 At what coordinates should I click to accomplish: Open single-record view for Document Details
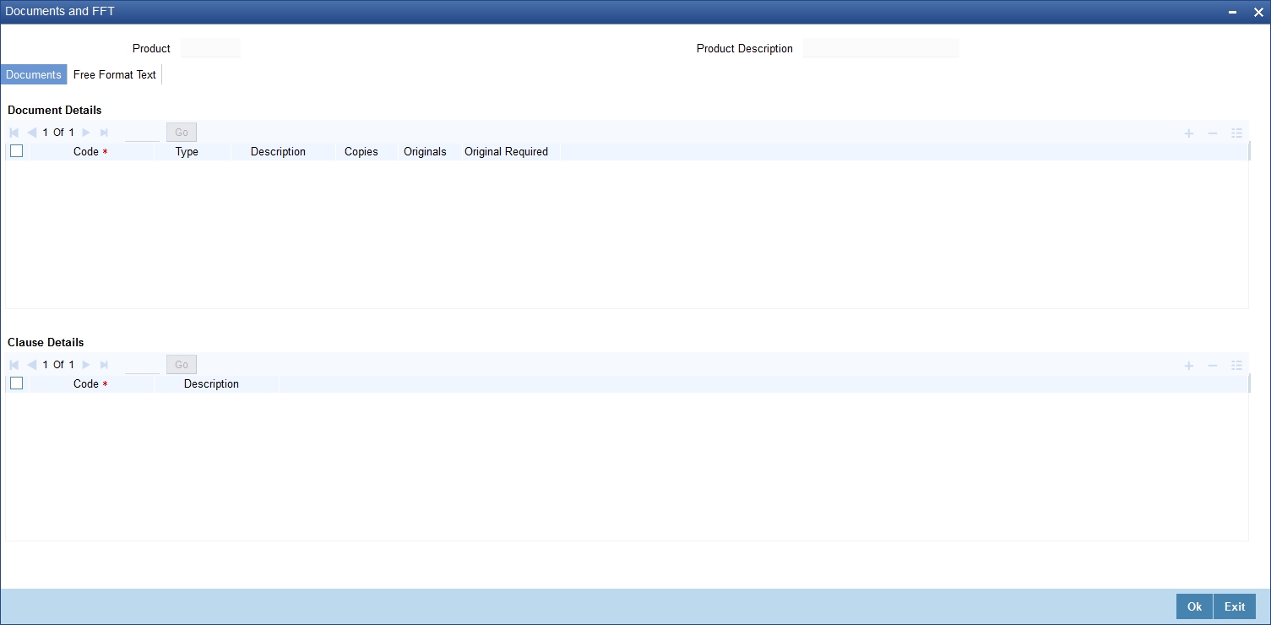[1236, 133]
